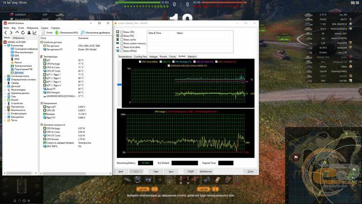Select the Разгон overclock tree item
362x204 pixels.
pyautogui.click(x=18, y=62)
